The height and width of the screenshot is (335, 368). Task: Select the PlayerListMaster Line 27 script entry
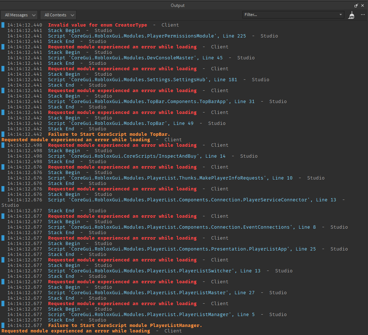pyautogui.click(x=151, y=292)
